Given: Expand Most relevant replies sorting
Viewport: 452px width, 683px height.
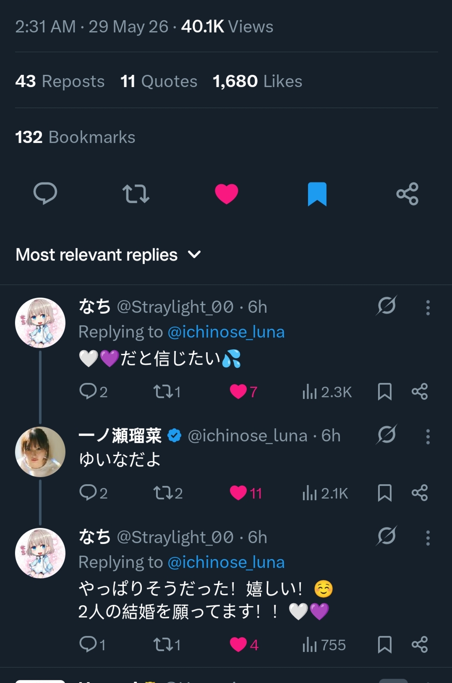Looking at the screenshot, I should click(109, 255).
